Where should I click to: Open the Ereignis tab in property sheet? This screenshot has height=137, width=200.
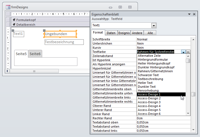point(124,33)
